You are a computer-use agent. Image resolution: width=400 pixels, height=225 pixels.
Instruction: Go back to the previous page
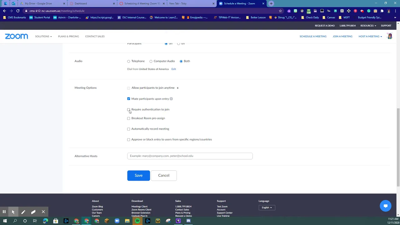pyautogui.click(x=4, y=11)
